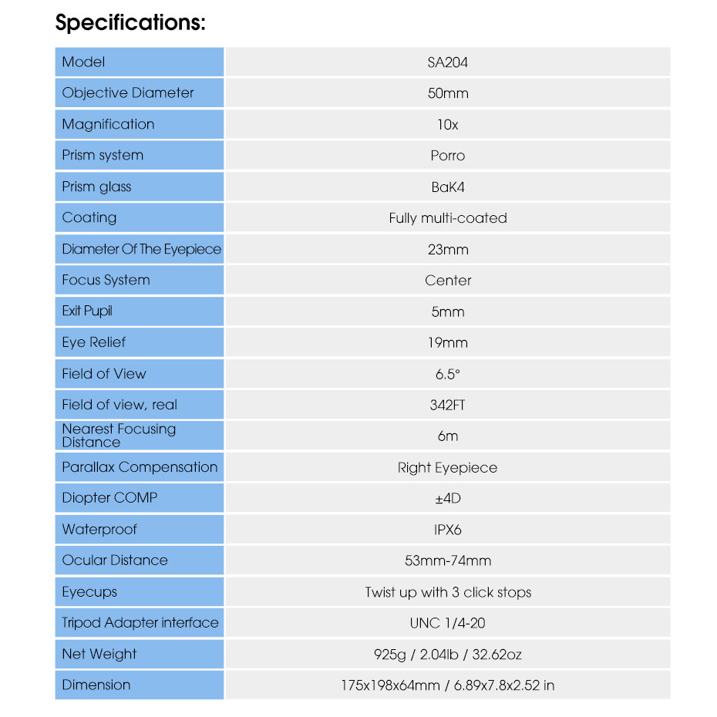The width and height of the screenshot is (717, 717).
Task: Click the IPX6 waterproof value
Action: (448, 530)
